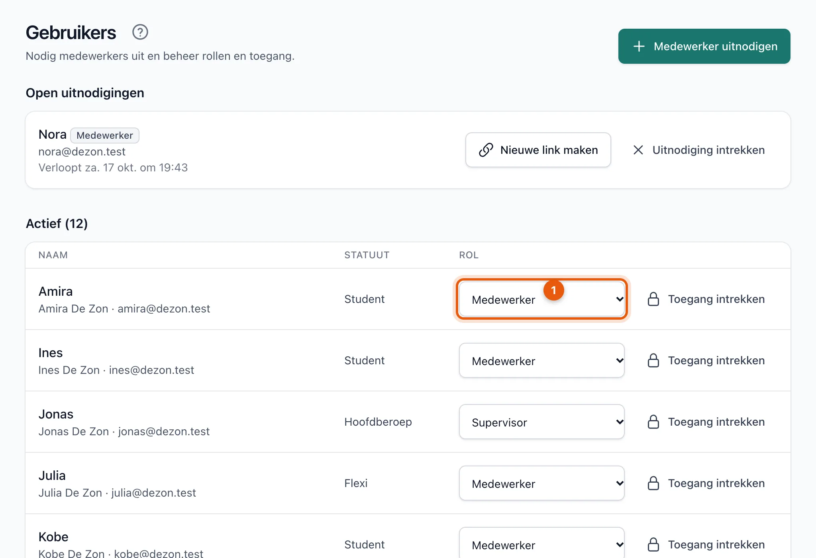The height and width of the screenshot is (558, 816).
Task: Click the Student status in Amira's row
Action: 365,299
